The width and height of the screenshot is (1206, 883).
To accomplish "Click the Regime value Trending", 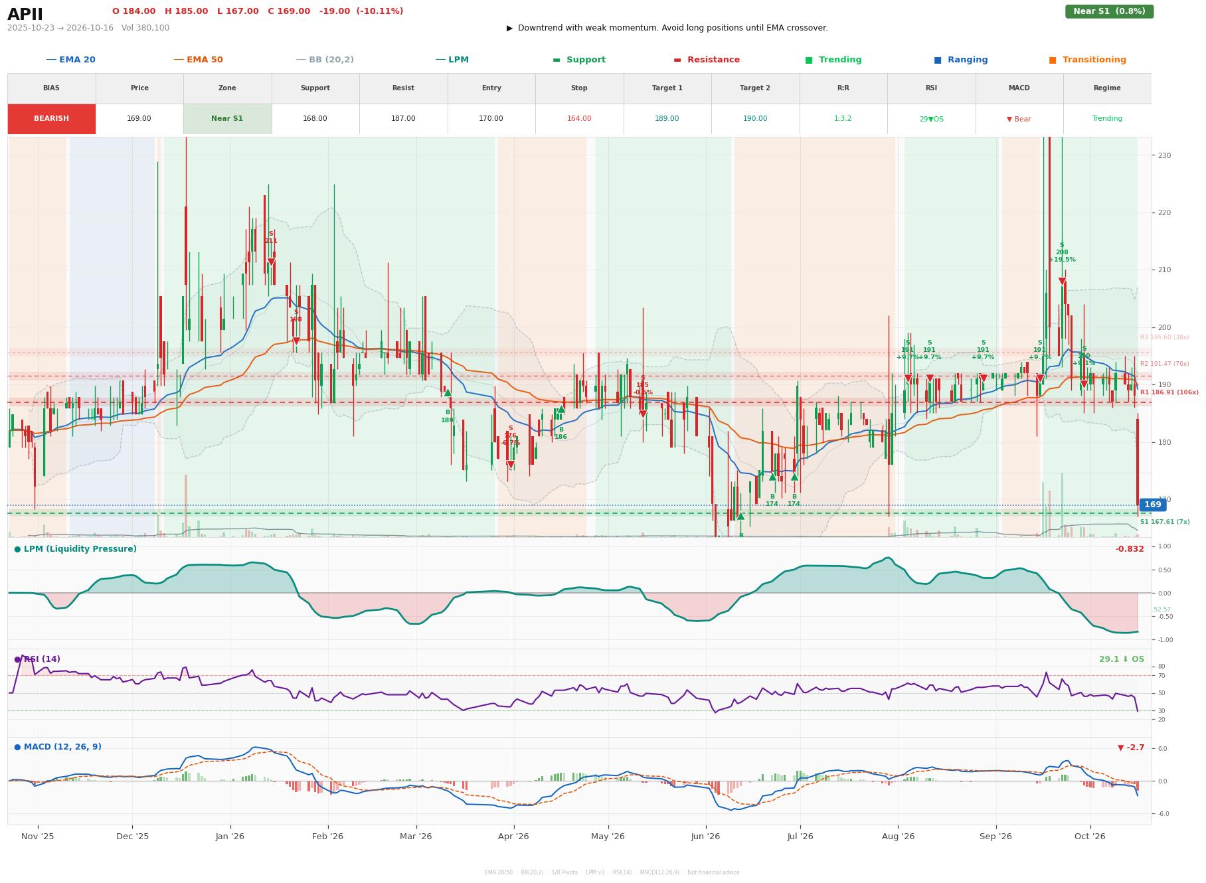I will tap(1107, 119).
